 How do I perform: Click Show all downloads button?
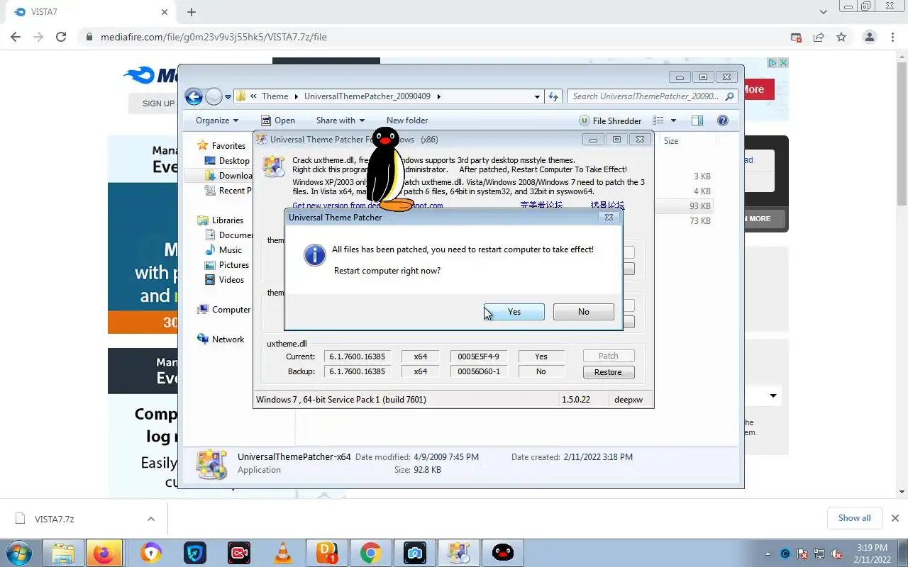tap(854, 518)
